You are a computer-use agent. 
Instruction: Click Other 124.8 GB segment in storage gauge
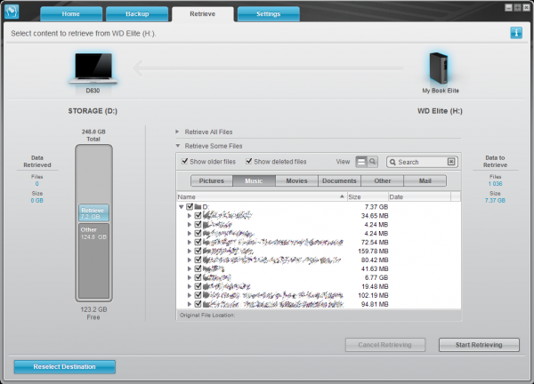pyautogui.click(x=94, y=260)
